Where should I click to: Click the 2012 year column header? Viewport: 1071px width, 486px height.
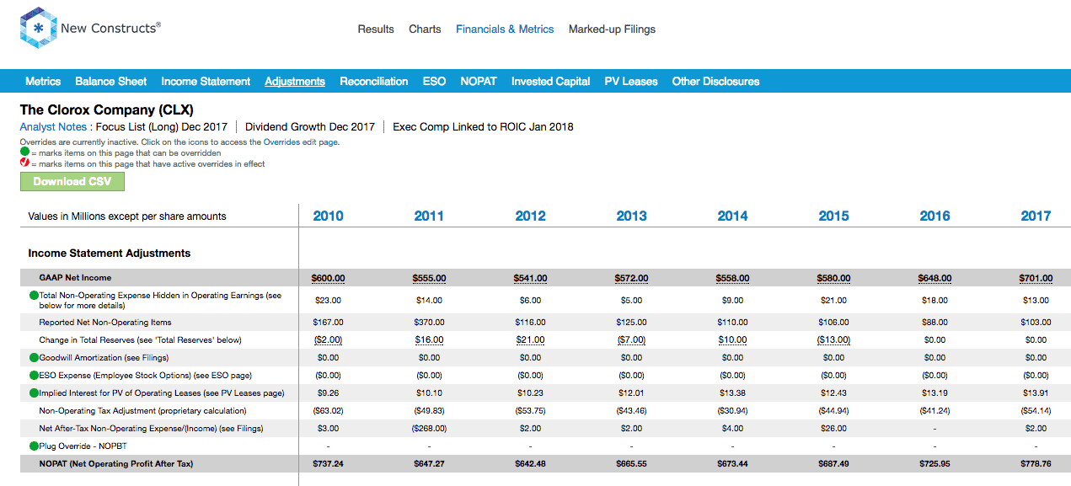530,216
